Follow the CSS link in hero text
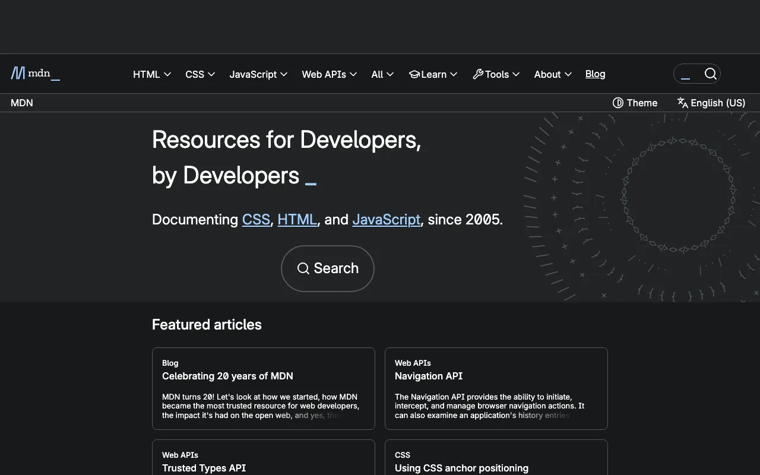Screen dimensions: 760x475 [256, 219]
